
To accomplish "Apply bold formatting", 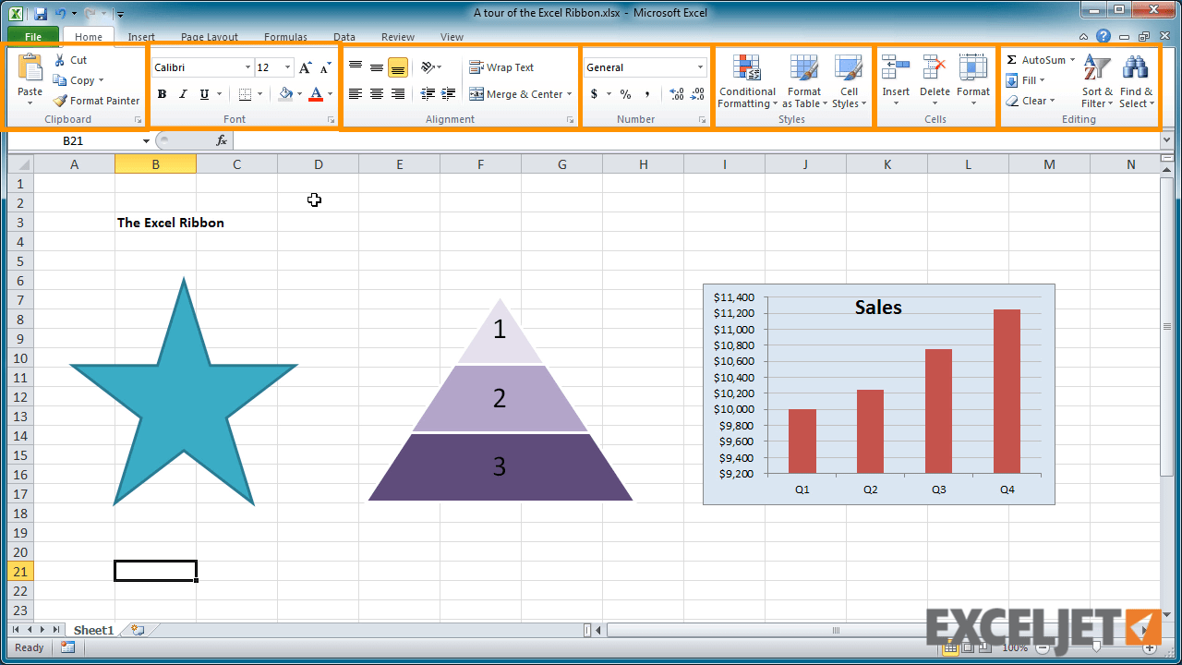I will [x=162, y=93].
